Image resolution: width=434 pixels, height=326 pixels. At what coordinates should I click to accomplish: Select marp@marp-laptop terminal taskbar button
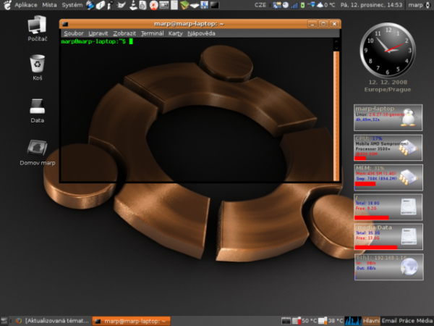point(131,321)
